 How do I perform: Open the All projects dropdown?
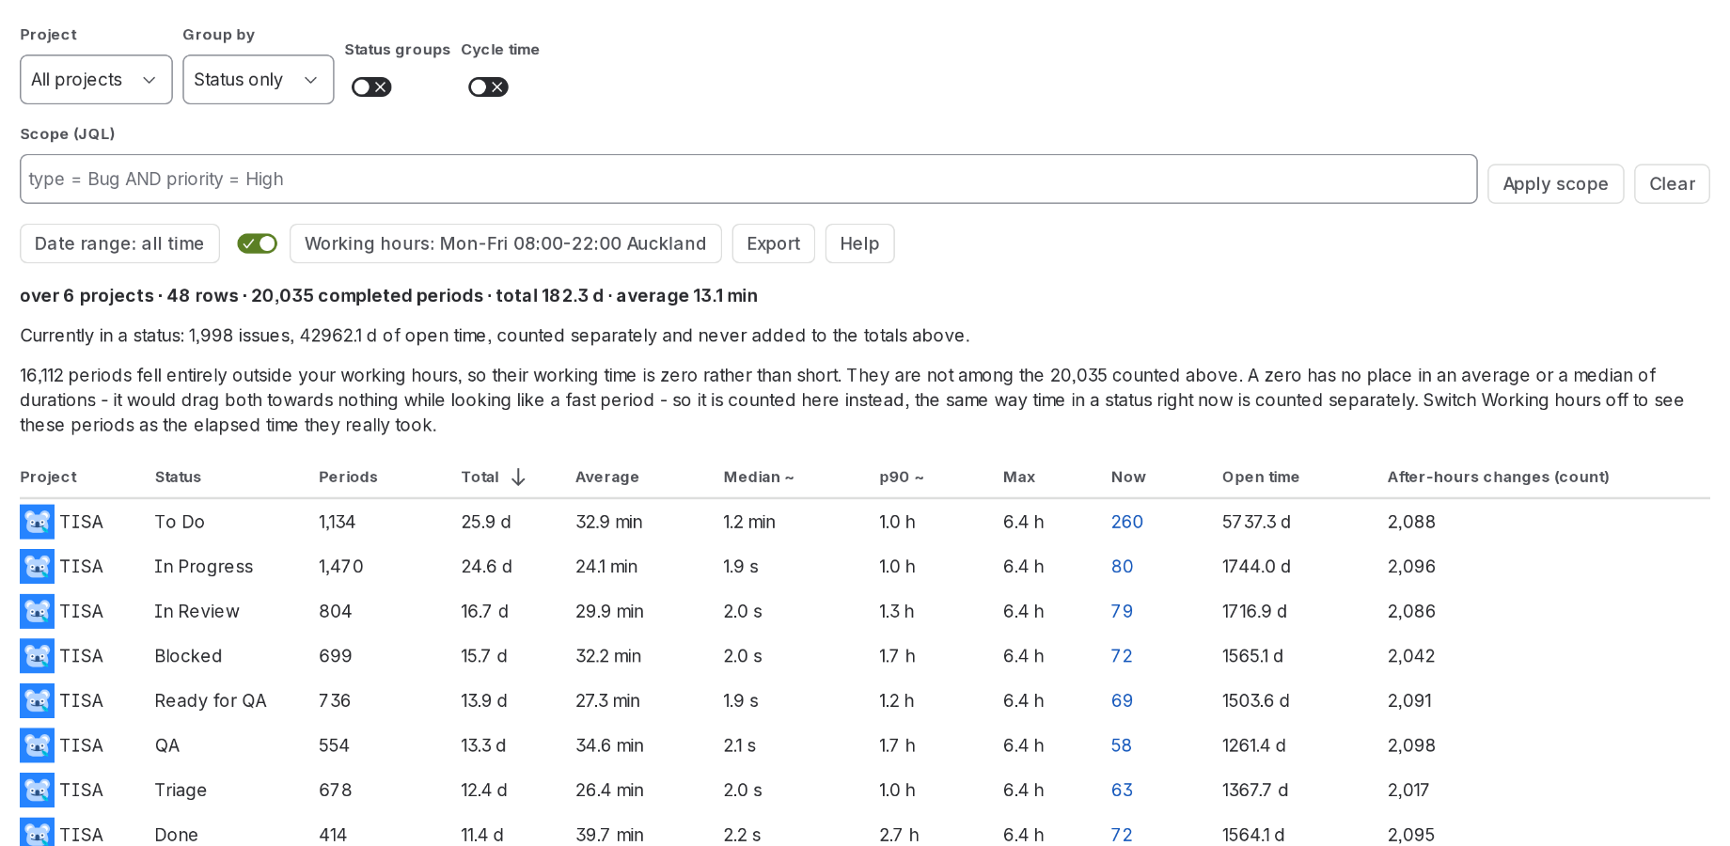click(x=96, y=80)
